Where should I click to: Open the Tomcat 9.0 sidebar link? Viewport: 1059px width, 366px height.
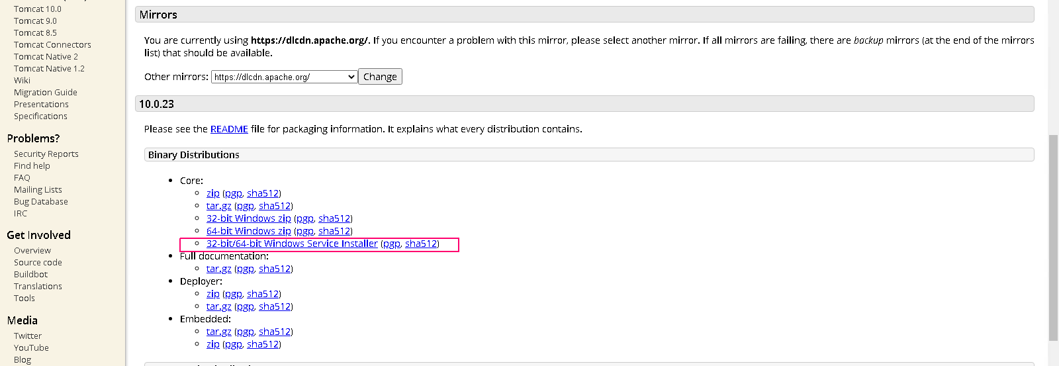point(35,21)
